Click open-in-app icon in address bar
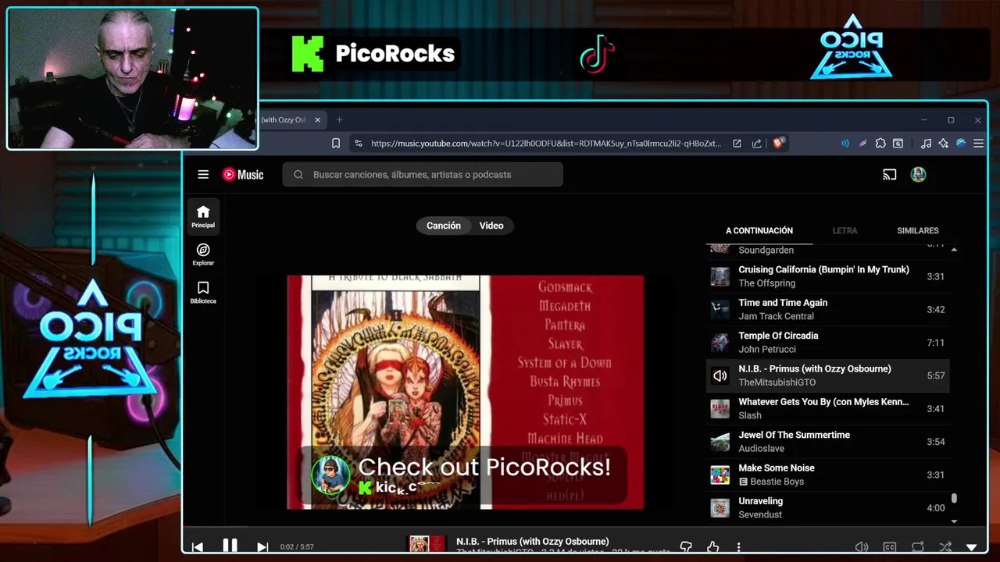 737,144
